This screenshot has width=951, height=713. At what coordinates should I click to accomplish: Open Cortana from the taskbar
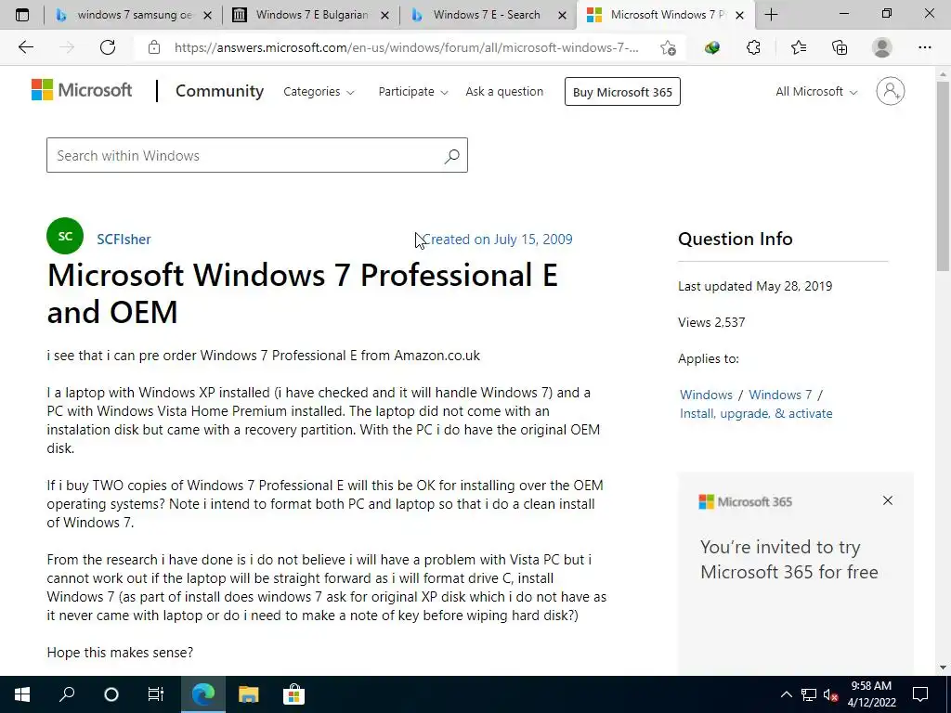111,694
